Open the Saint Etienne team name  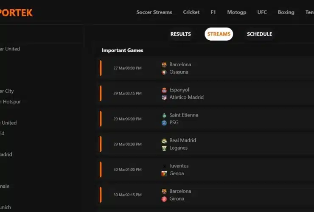point(184,115)
